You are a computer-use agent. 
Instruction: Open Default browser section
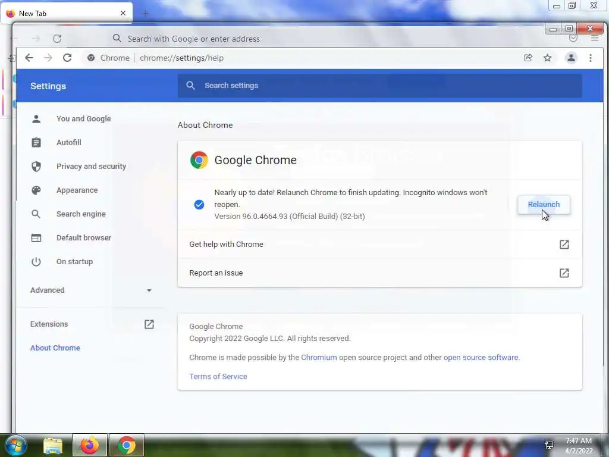click(x=83, y=237)
